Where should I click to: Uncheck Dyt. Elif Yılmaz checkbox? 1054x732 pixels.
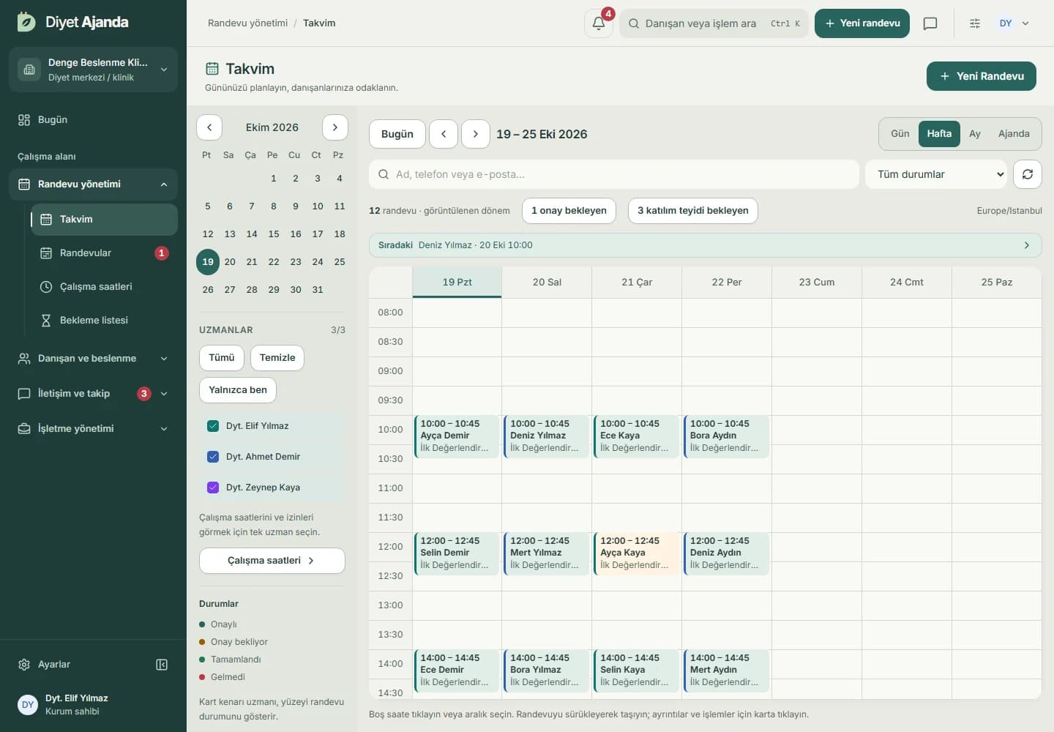[x=213, y=426]
